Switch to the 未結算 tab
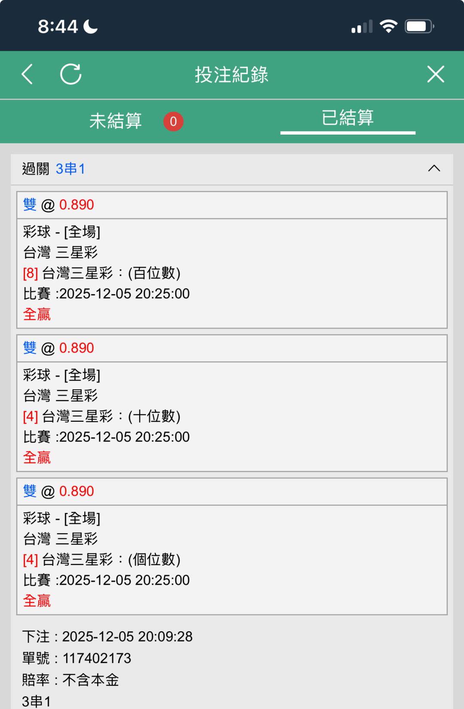The height and width of the screenshot is (709, 464). click(x=116, y=121)
